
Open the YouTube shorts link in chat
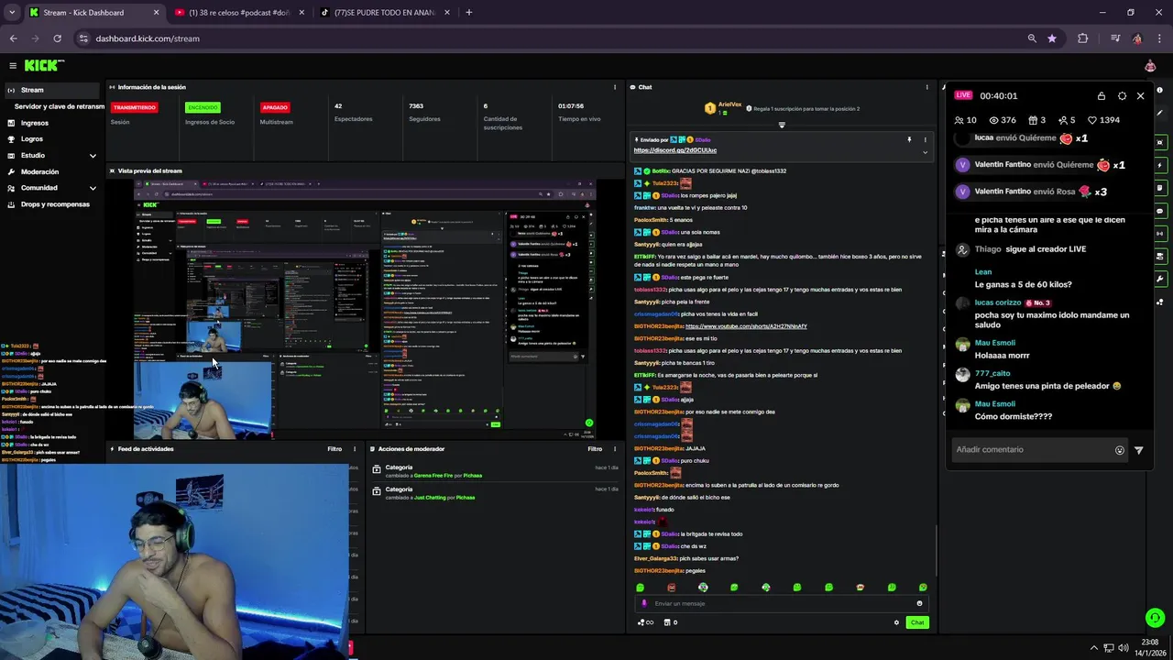click(x=746, y=326)
